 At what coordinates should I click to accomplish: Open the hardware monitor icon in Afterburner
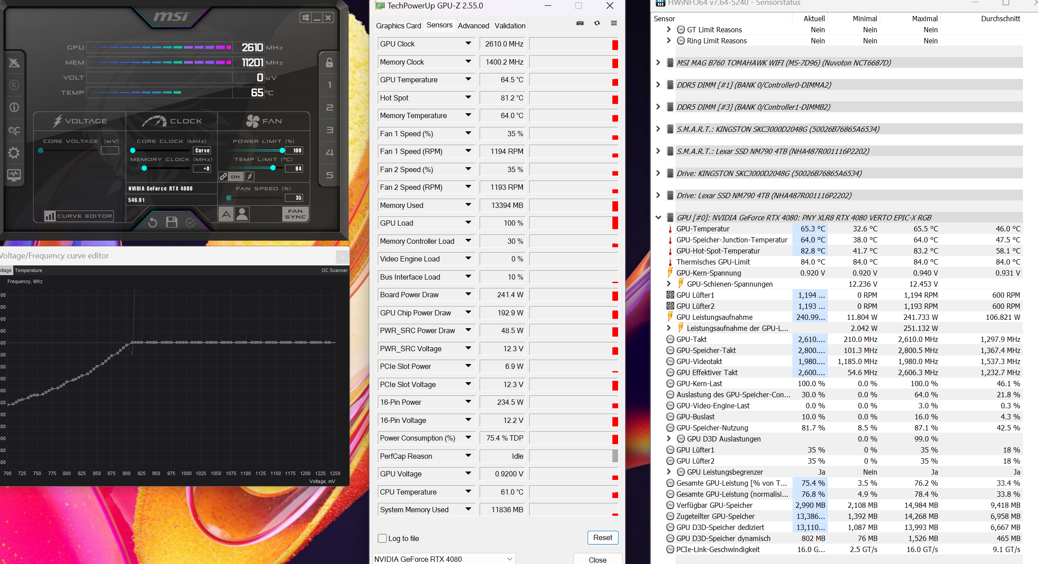coord(14,175)
